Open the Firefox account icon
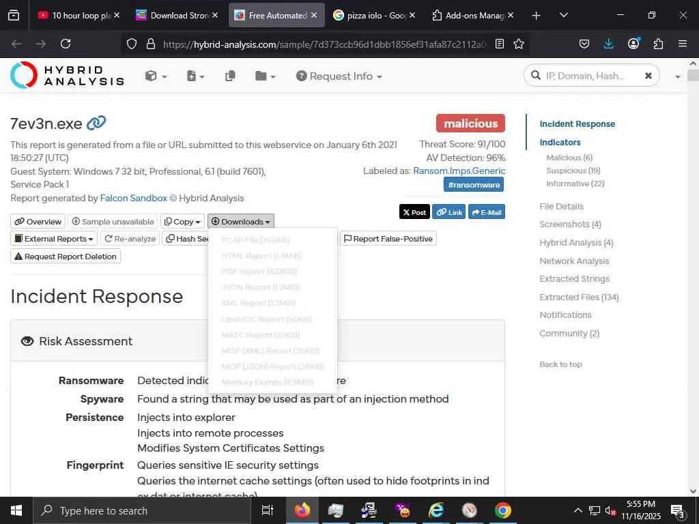 (x=633, y=44)
